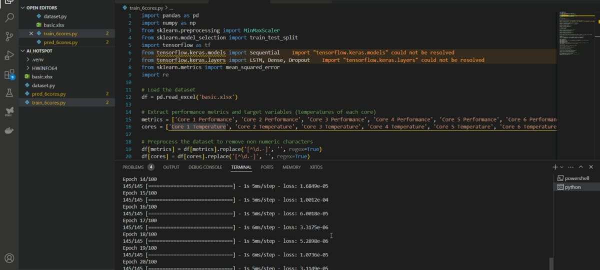
Task: Click the terminal vertical scrollbar thumb
Action: point(551,263)
